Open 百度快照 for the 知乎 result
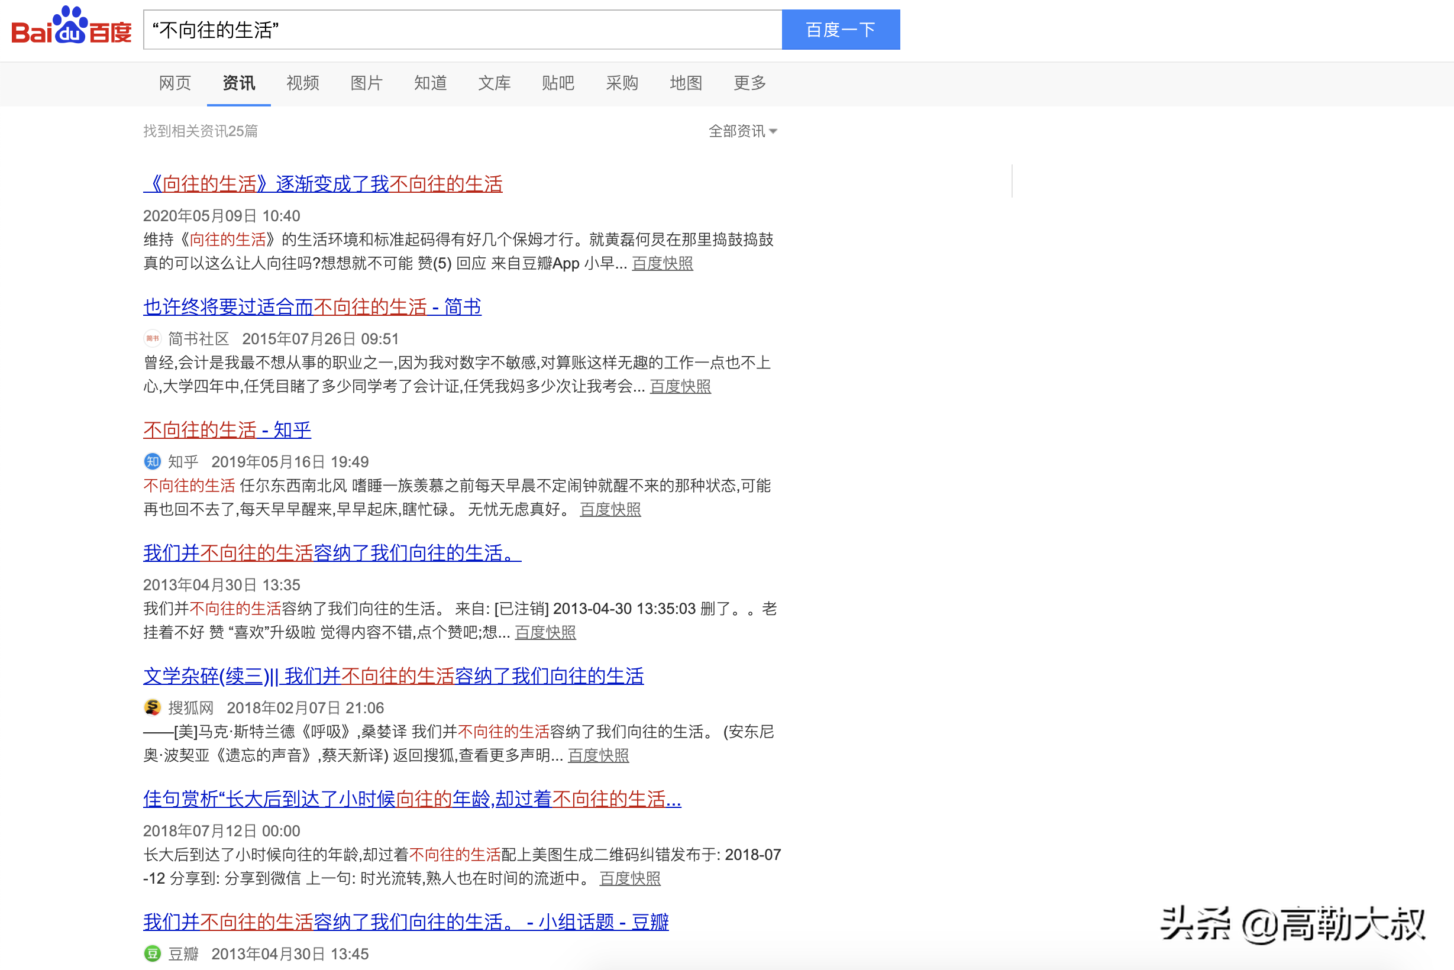 pos(610,510)
